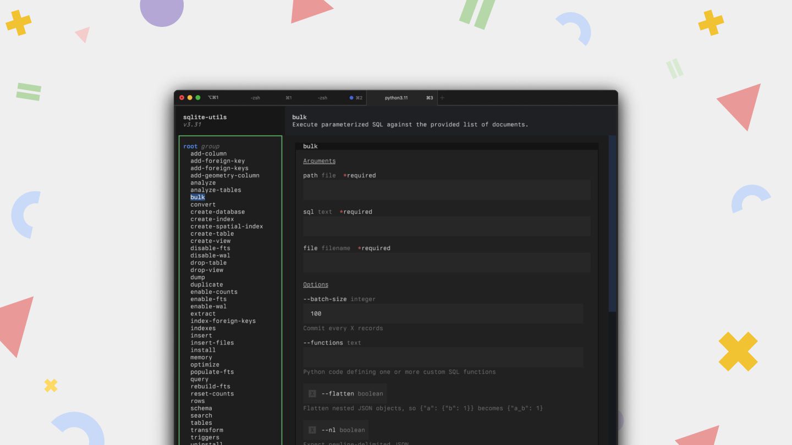Viewport: 792px width, 445px height.
Task: Choose create-database in the sidebar
Action: 218,212
